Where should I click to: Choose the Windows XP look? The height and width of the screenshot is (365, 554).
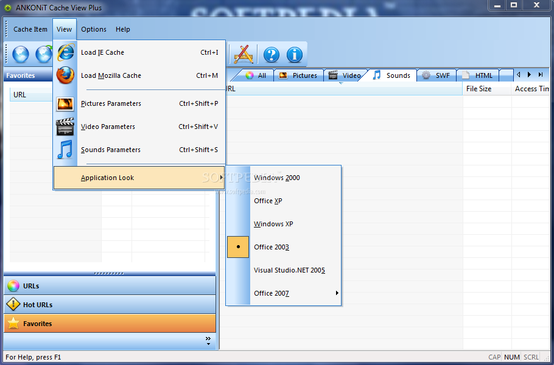[283, 224]
